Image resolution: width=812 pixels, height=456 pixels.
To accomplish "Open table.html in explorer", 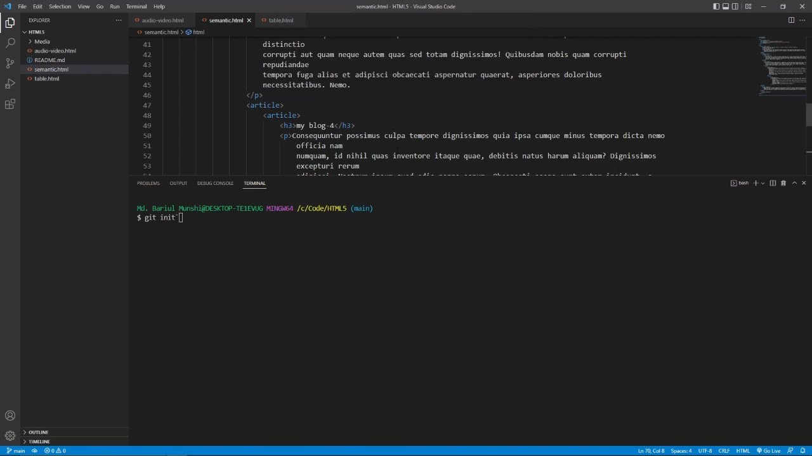I will pos(47,79).
